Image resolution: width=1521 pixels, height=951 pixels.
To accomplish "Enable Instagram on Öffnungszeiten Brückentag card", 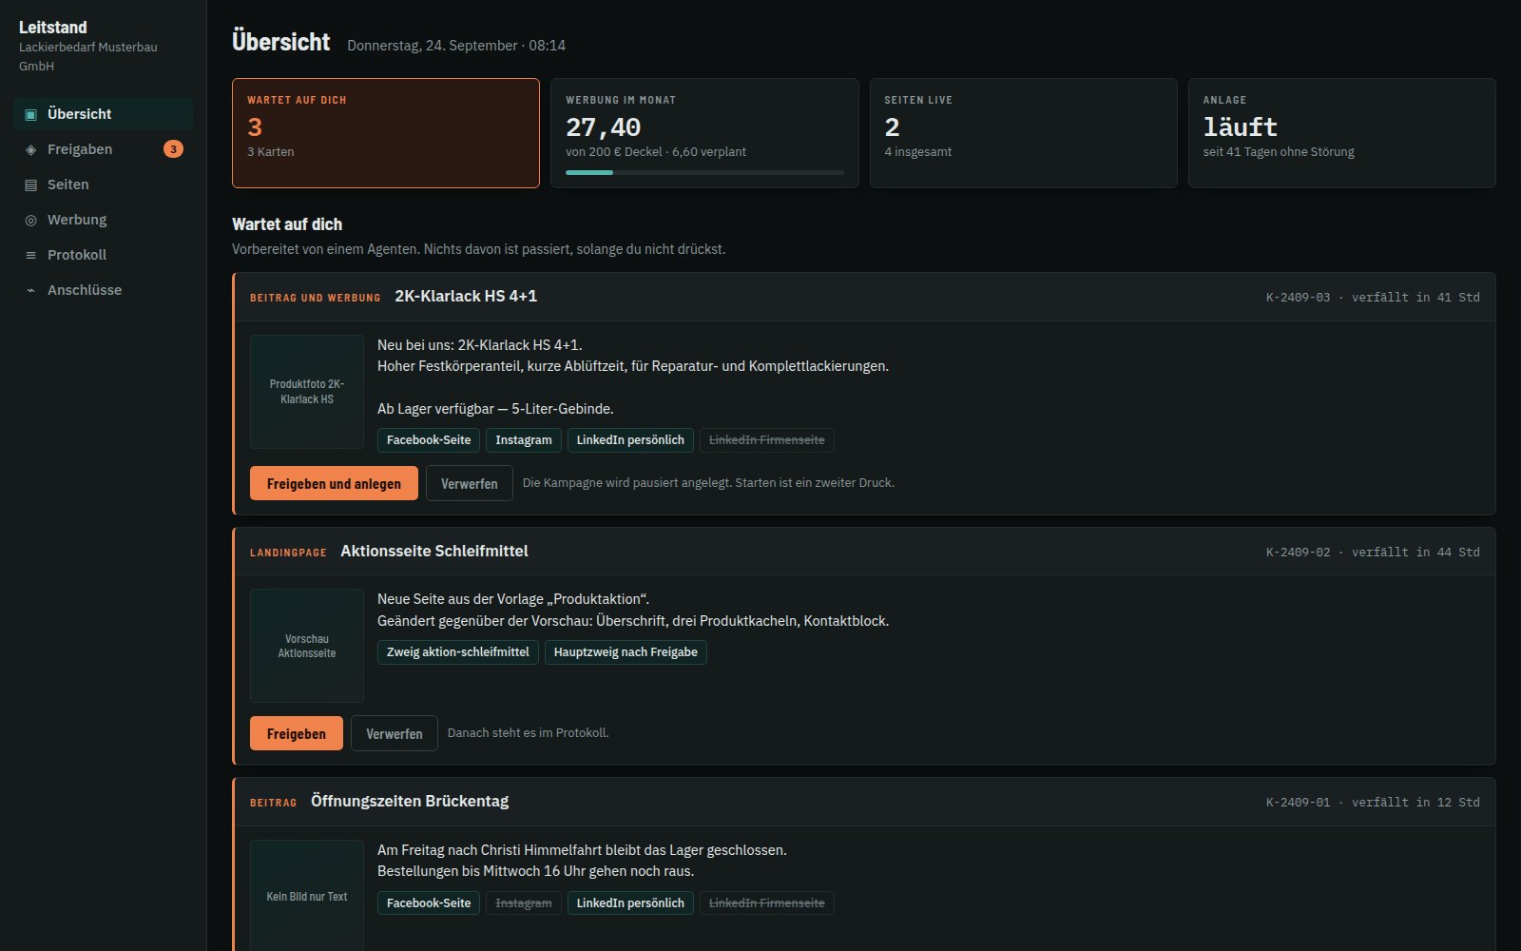I will click(x=524, y=903).
